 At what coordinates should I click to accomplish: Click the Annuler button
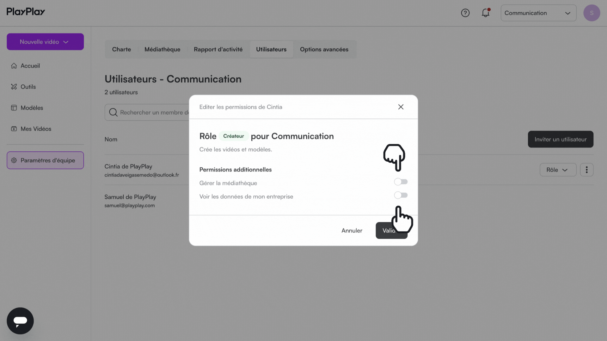pyautogui.click(x=352, y=230)
